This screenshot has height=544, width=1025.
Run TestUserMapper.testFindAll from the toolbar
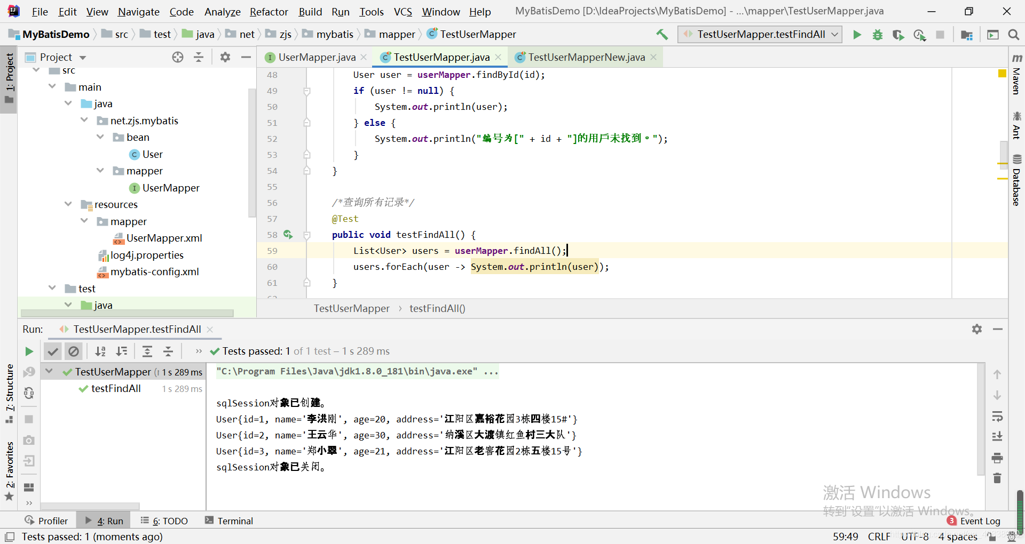pyautogui.click(x=857, y=35)
